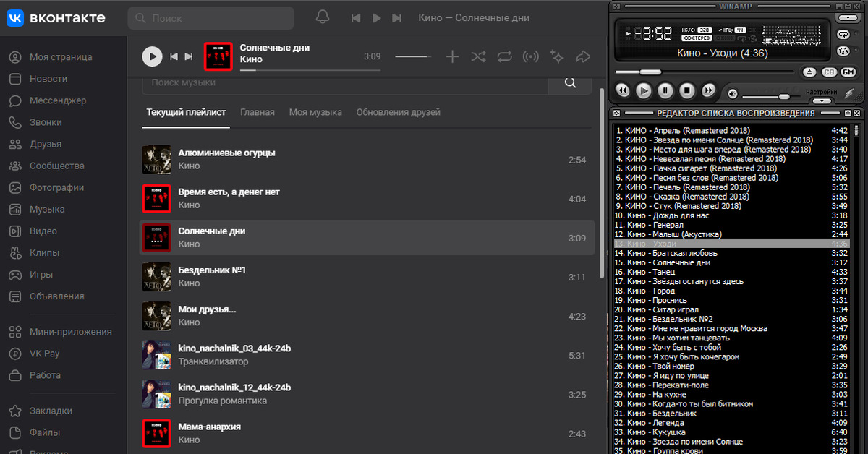Play Мои друзья... track
The height and width of the screenshot is (454, 868).
(x=367, y=316)
